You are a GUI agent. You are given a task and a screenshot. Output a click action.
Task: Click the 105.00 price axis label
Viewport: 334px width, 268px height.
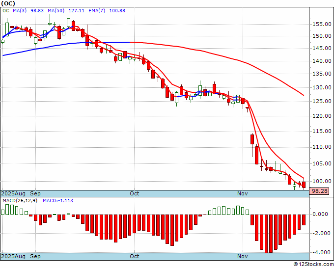coord(322,163)
